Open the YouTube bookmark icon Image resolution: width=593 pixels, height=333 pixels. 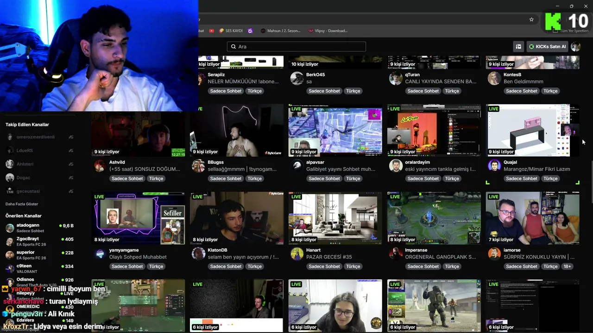tap(212, 31)
